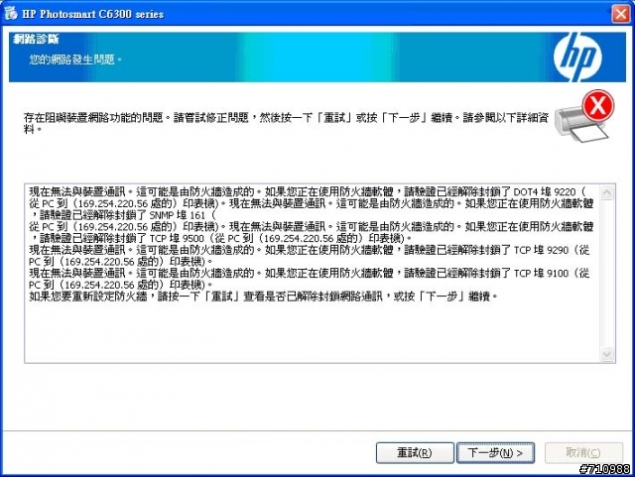
Task: Continue with the 下一步(N) > button
Action: [x=495, y=452]
